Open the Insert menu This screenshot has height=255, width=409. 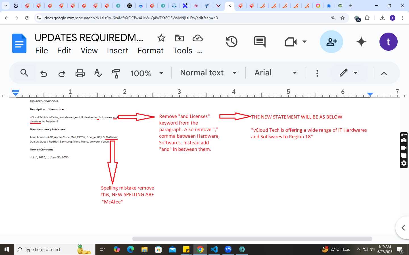click(118, 50)
